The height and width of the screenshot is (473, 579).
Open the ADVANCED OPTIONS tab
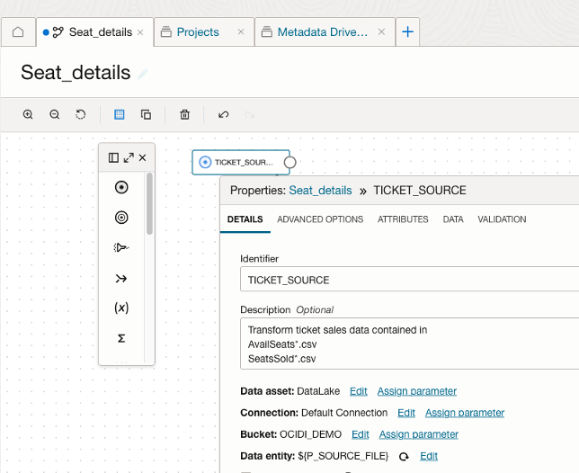tap(320, 219)
